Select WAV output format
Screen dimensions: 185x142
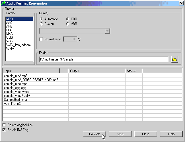click(x=19, y=41)
